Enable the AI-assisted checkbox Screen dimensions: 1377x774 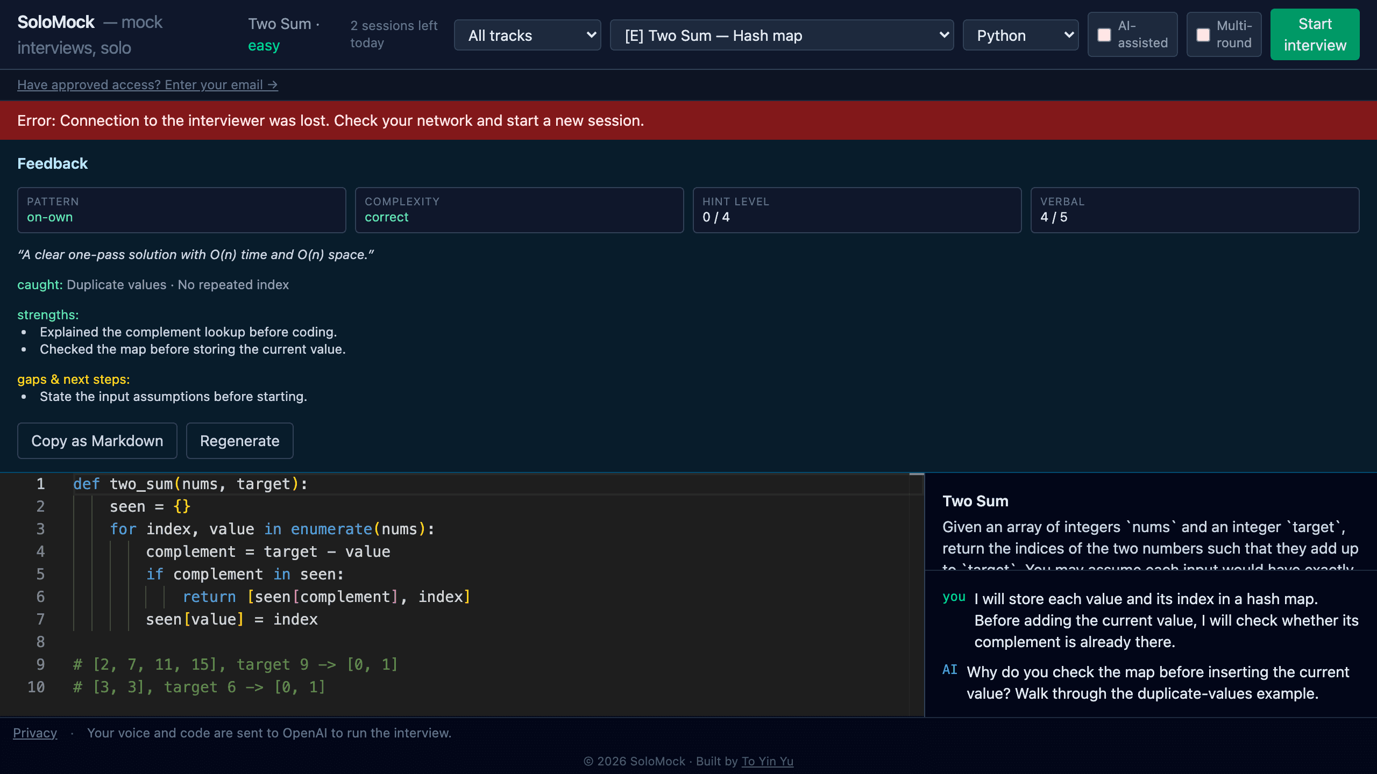point(1104,35)
